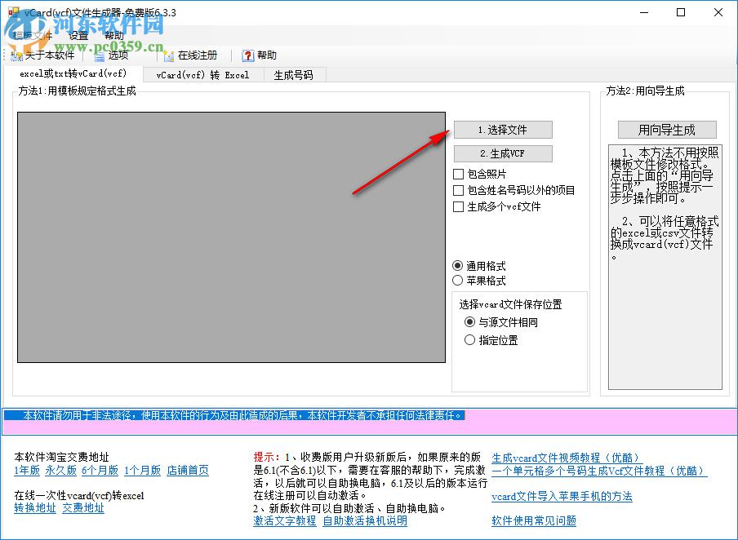Click the 帮助 question mark toolbar icon

[x=247, y=55]
